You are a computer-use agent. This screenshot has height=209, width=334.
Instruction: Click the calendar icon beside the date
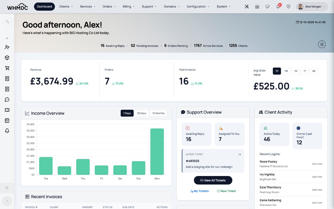tap(297, 22)
